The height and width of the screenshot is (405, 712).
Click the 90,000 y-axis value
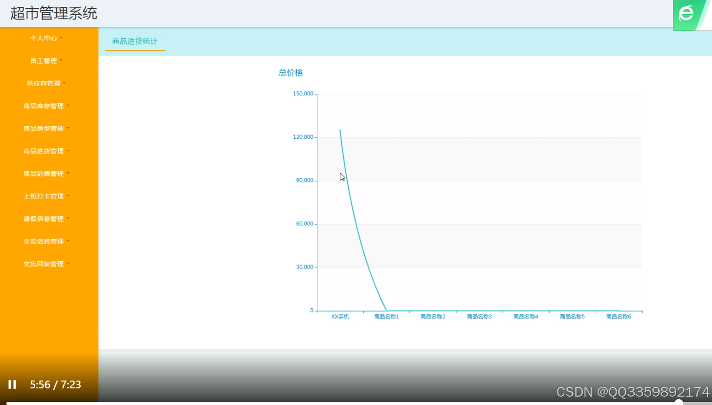pyautogui.click(x=304, y=180)
